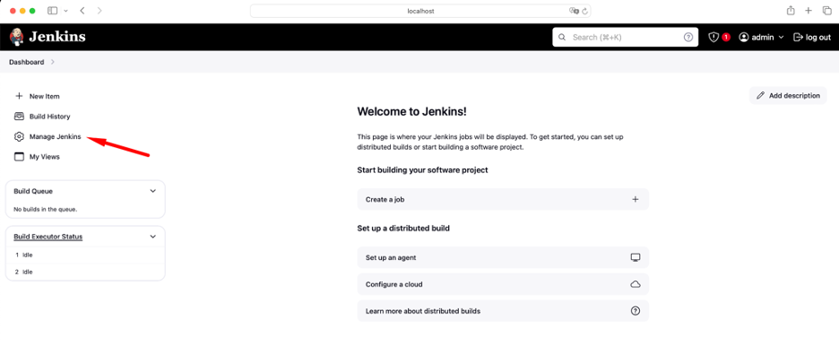Click the plus icon beside New Item
The image size is (839, 346).
tap(19, 96)
